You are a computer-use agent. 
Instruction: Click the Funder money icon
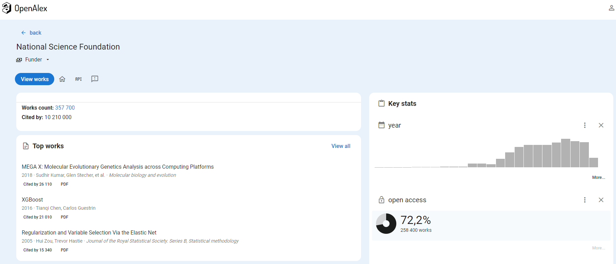(x=19, y=60)
